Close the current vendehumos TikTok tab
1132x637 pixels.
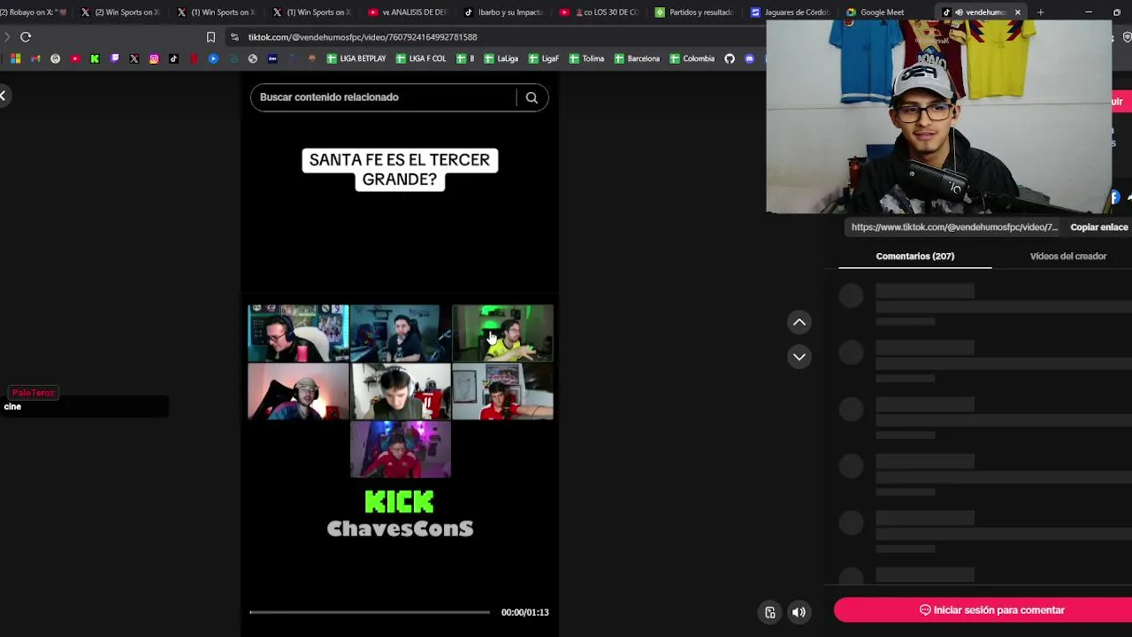click(1018, 12)
